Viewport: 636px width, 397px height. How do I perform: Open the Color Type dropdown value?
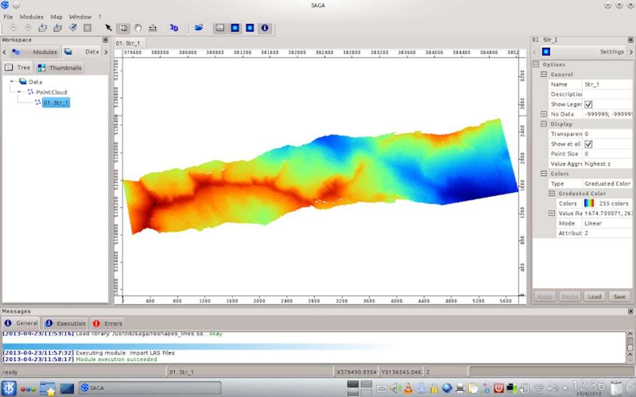pos(607,184)
